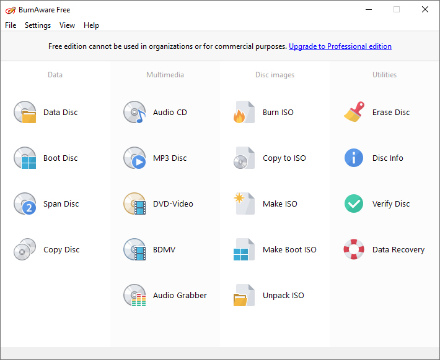Open the Help menu
This screenshot has height=360, width=440.
tap(91, 25)
